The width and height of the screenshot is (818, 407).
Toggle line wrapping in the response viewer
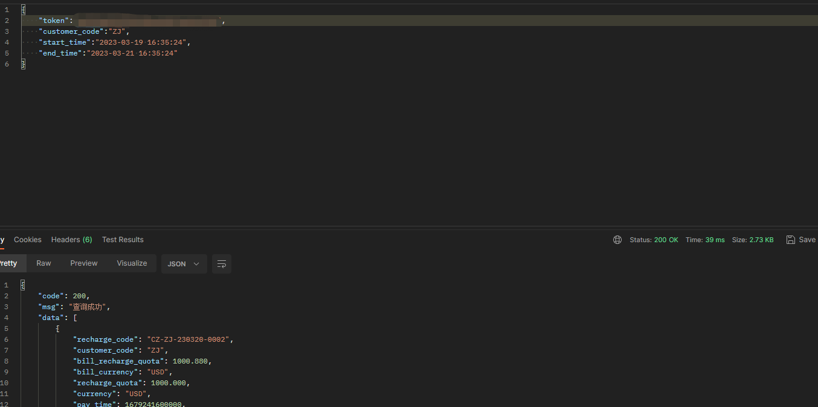point(222,264)
